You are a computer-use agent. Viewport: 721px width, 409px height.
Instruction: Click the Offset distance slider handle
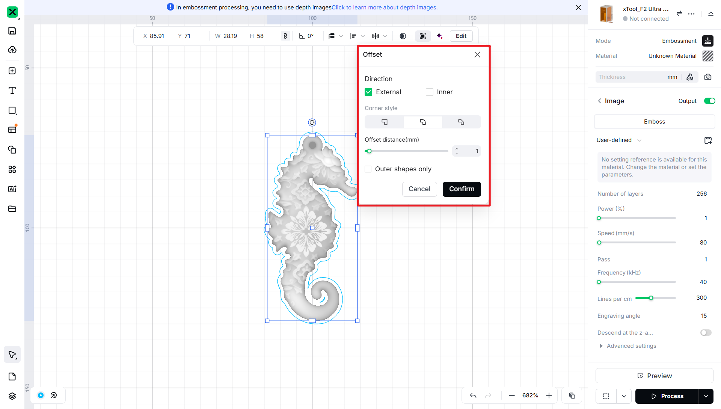(x=369, y=151)
